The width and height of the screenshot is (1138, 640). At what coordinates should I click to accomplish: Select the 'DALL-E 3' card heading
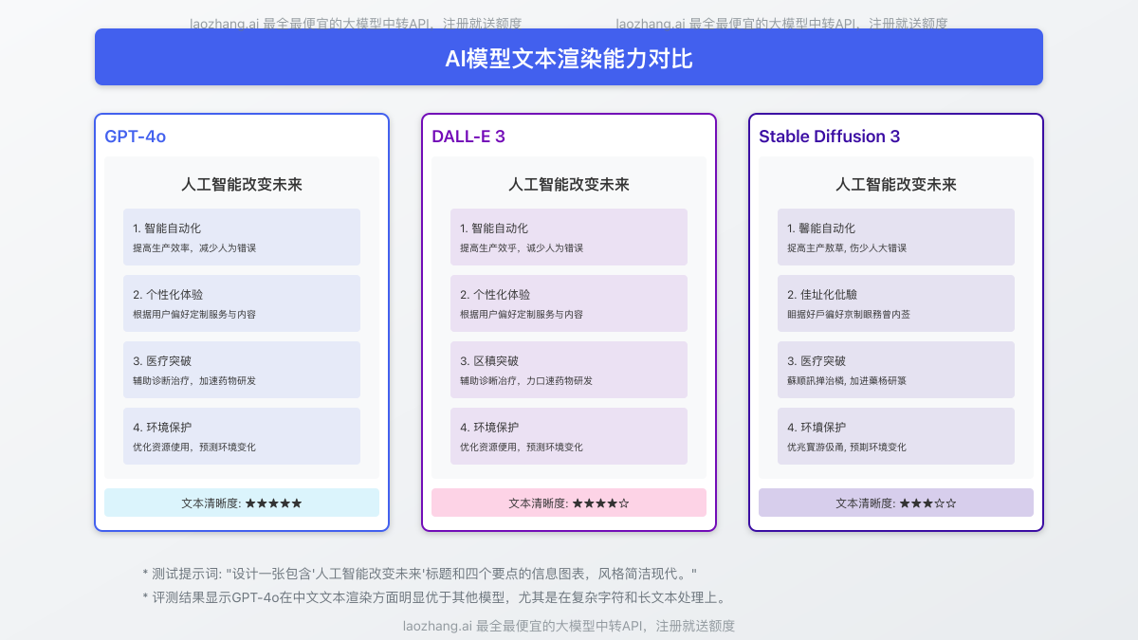click(468, 137)
